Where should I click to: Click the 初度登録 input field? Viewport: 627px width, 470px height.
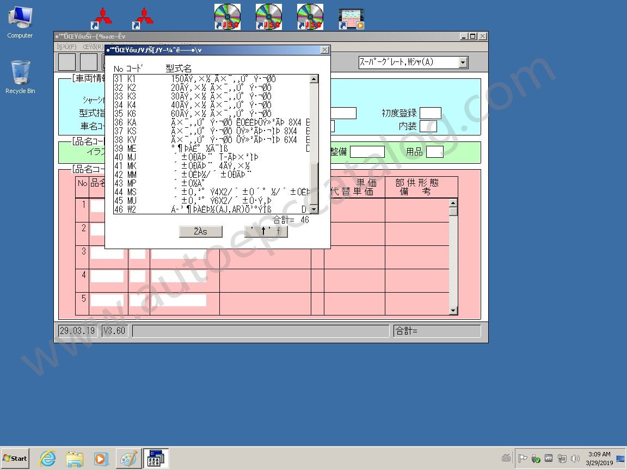(431, 113)
